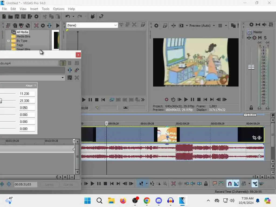Open the Auto Ripple dropdown arrow

(249, 184)
